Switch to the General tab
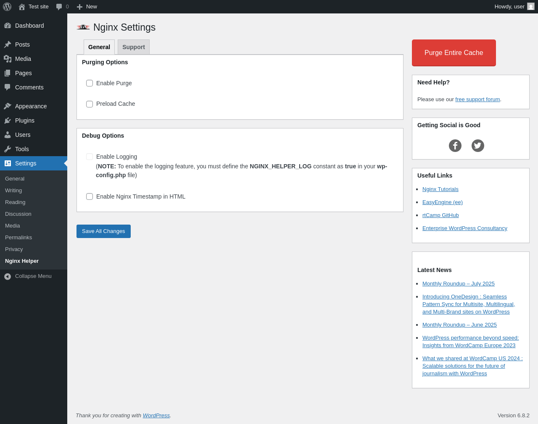This screenshot has width=538, height=424. pos(99,47)
